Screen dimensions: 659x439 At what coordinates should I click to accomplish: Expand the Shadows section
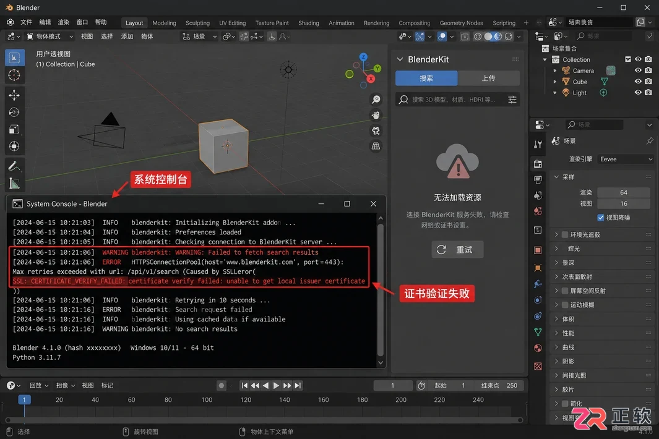tap(557, 361)
